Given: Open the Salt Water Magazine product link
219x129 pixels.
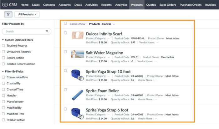Looking at the screenshot, I should tap(104, 53).
